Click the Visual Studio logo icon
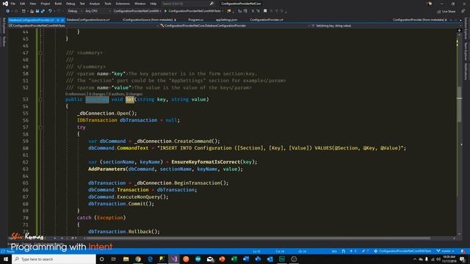This screenshot has width=470, height=264. tap(5, 4)
